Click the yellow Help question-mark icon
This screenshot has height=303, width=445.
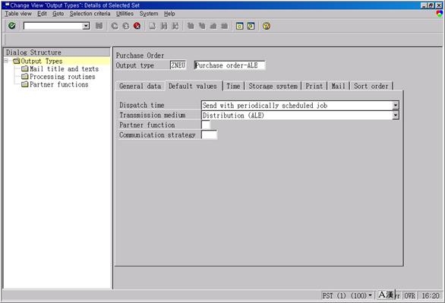[267, 26]
